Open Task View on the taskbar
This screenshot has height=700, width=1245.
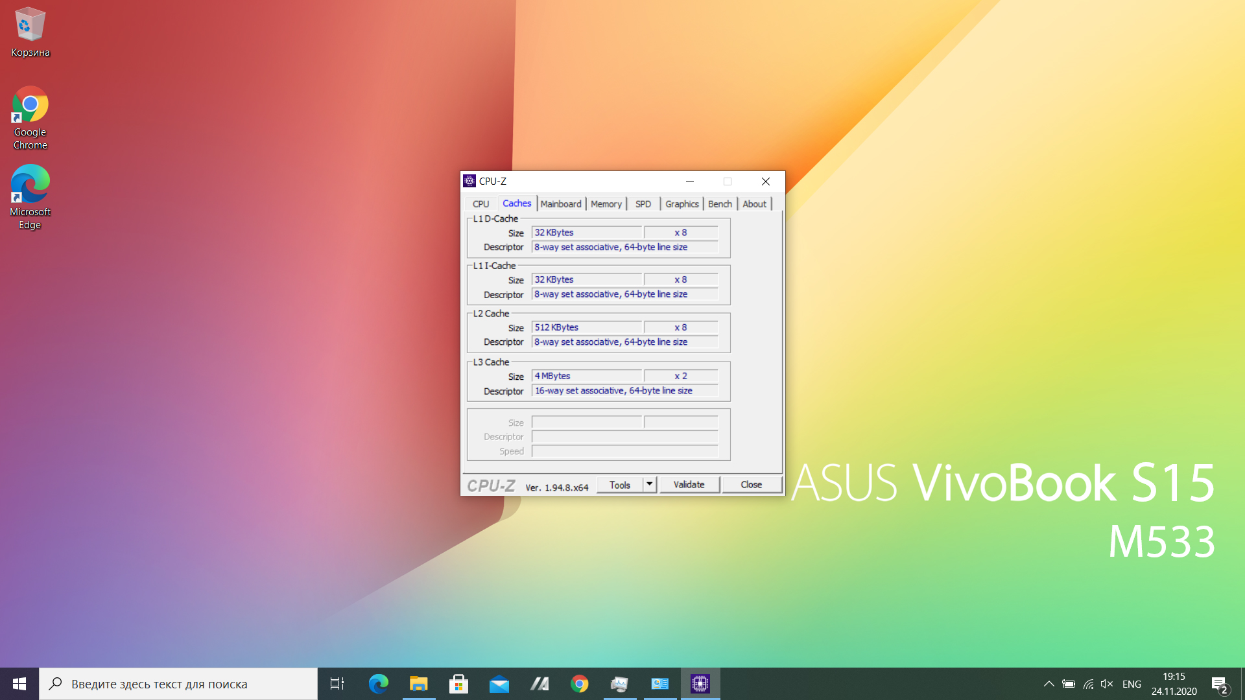click(337, 684)
